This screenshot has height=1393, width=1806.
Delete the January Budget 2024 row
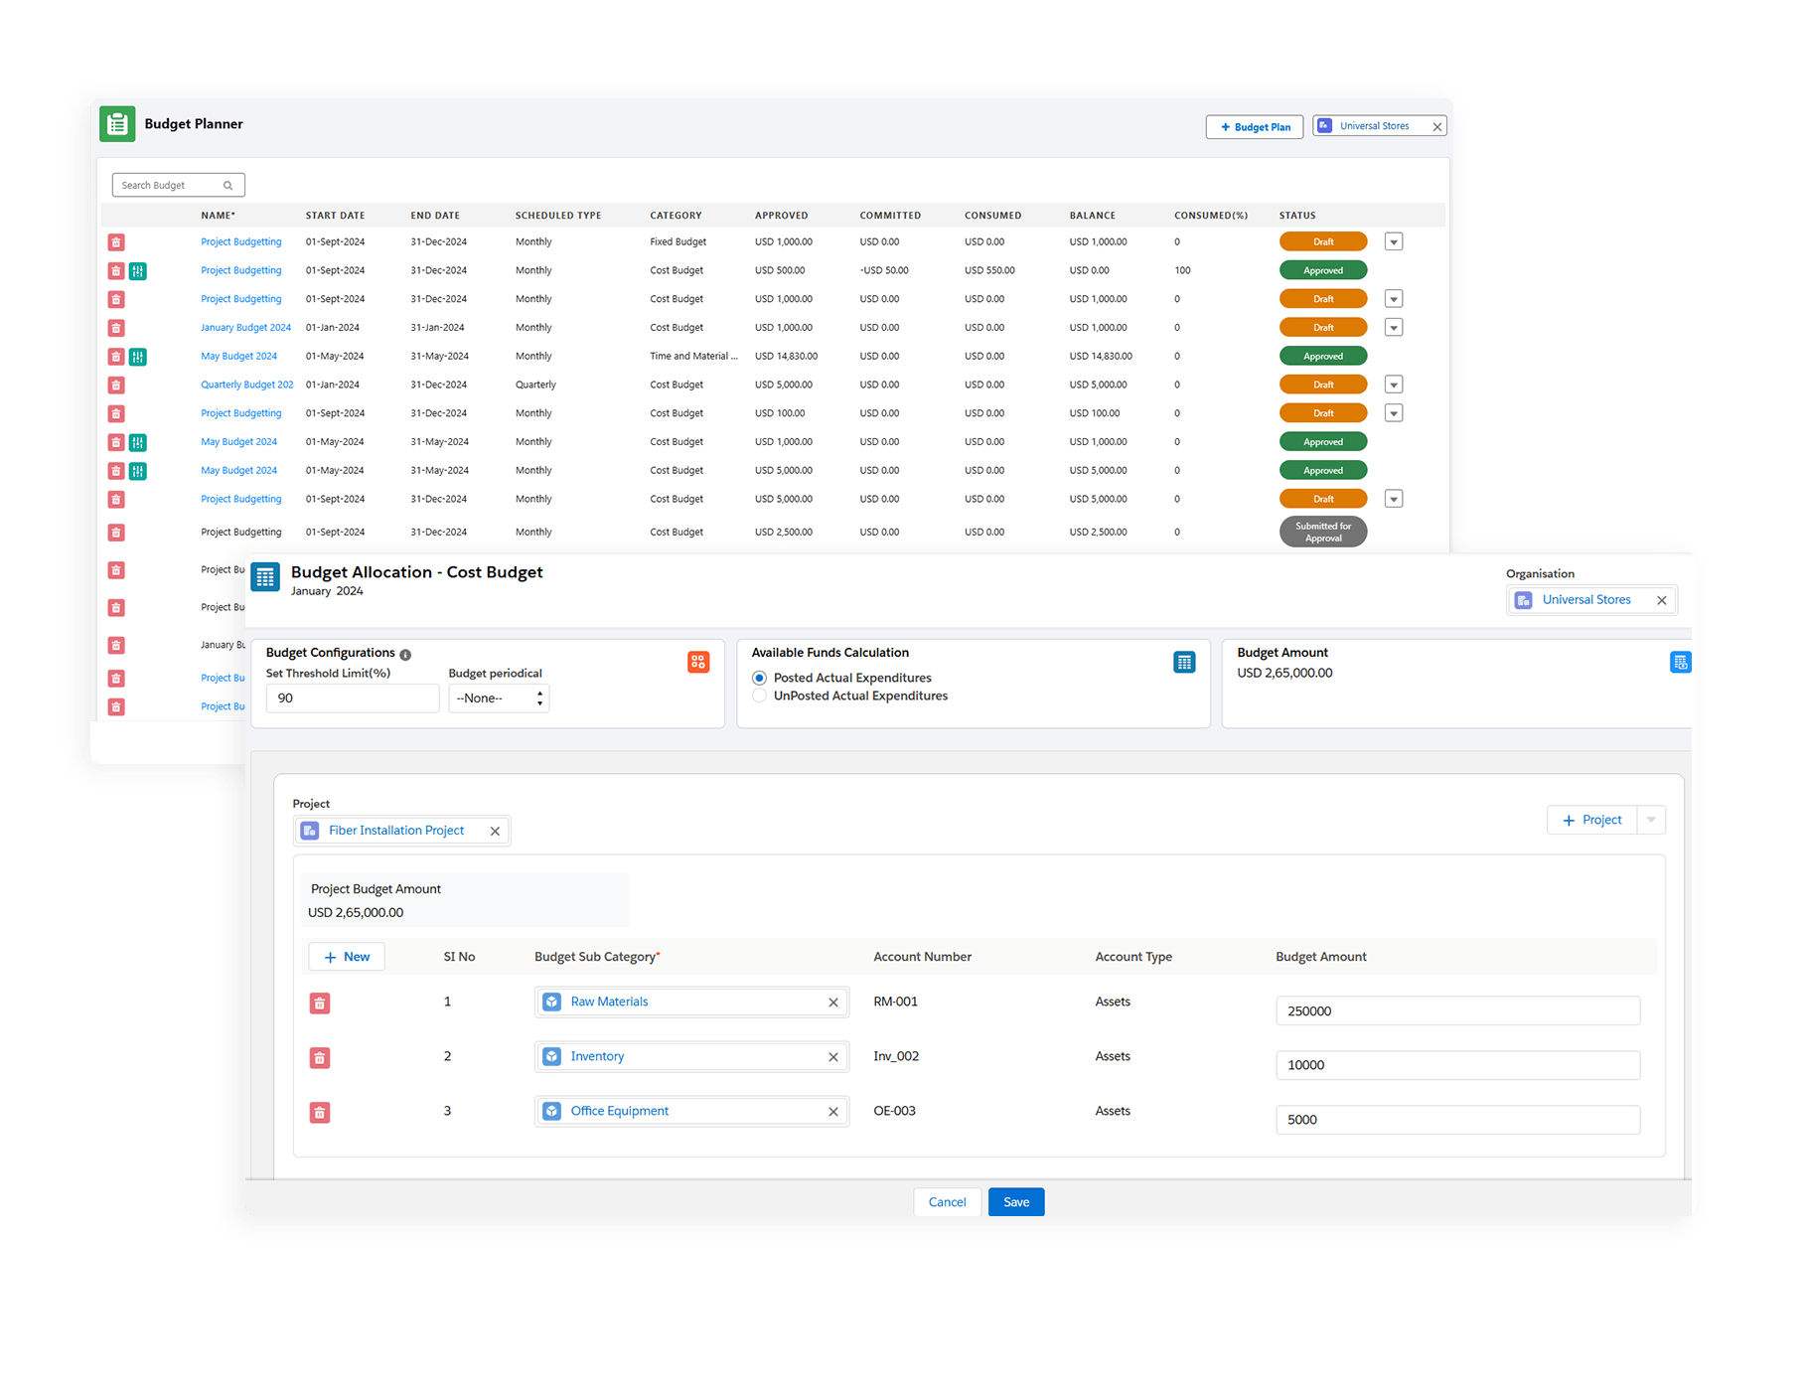[116, 328]
